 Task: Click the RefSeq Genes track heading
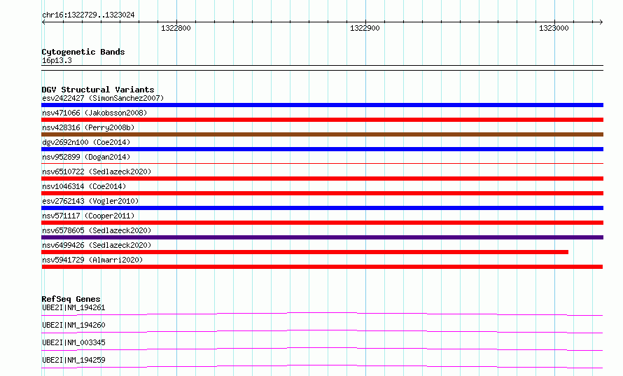pyautogui.click(x=71, y=299)
